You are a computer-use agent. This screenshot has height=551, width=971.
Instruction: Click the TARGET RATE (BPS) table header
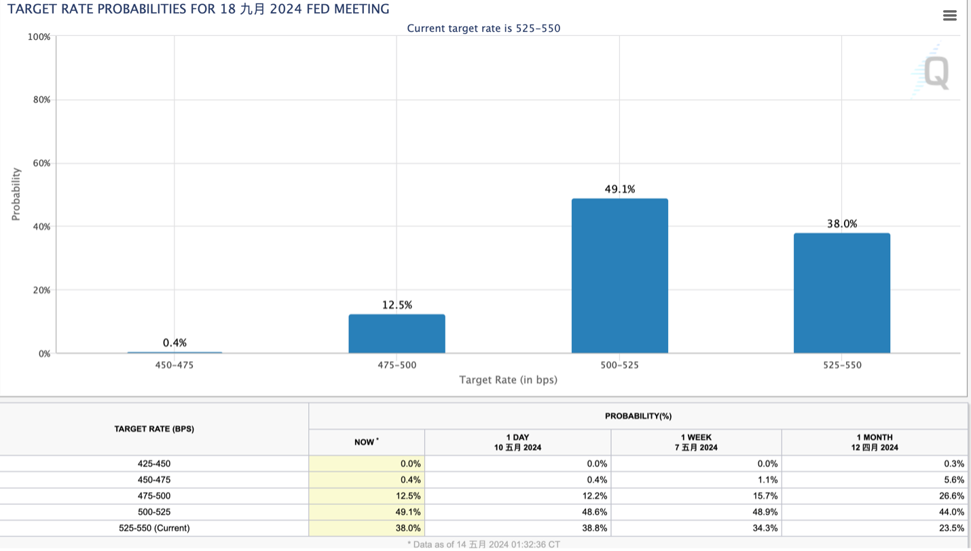click(x=154, y=429)
